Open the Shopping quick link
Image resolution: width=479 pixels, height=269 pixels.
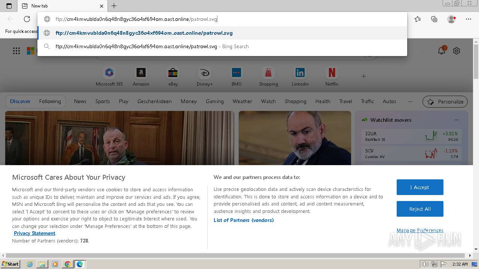coord(268,77)
